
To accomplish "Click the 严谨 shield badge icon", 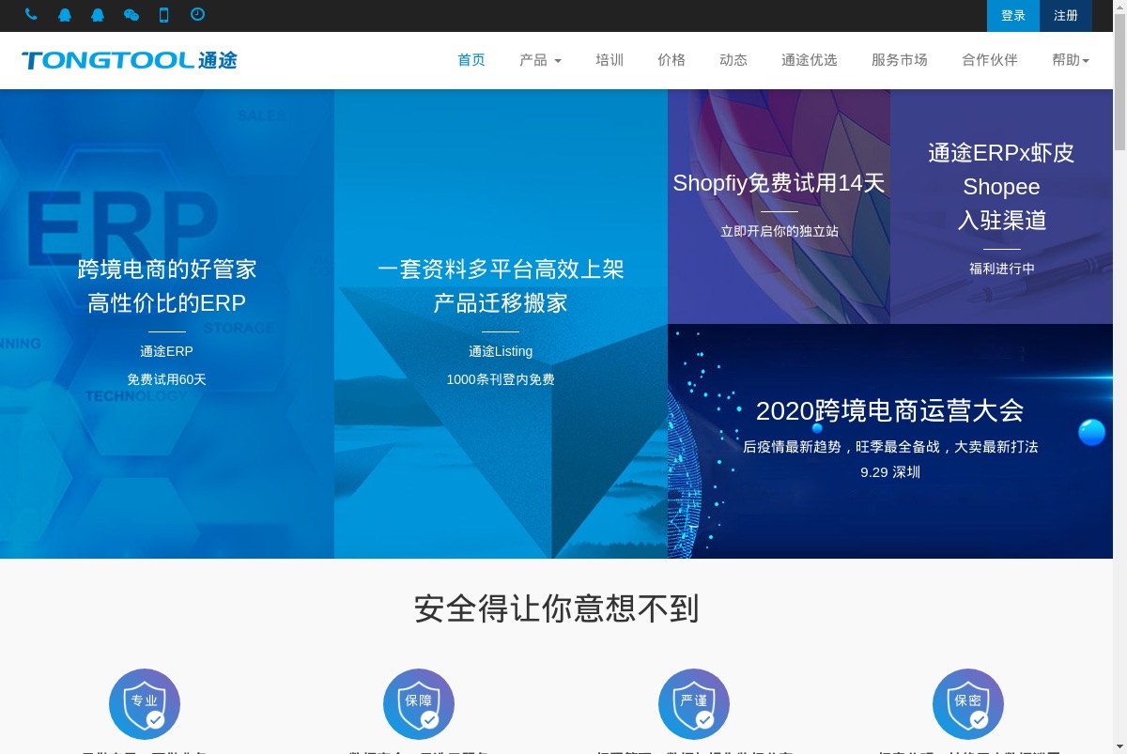I will click(x=694, y=704).
